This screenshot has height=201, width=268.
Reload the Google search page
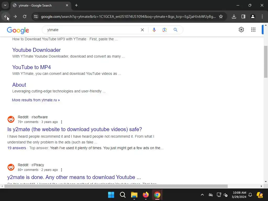click(25, 16)
